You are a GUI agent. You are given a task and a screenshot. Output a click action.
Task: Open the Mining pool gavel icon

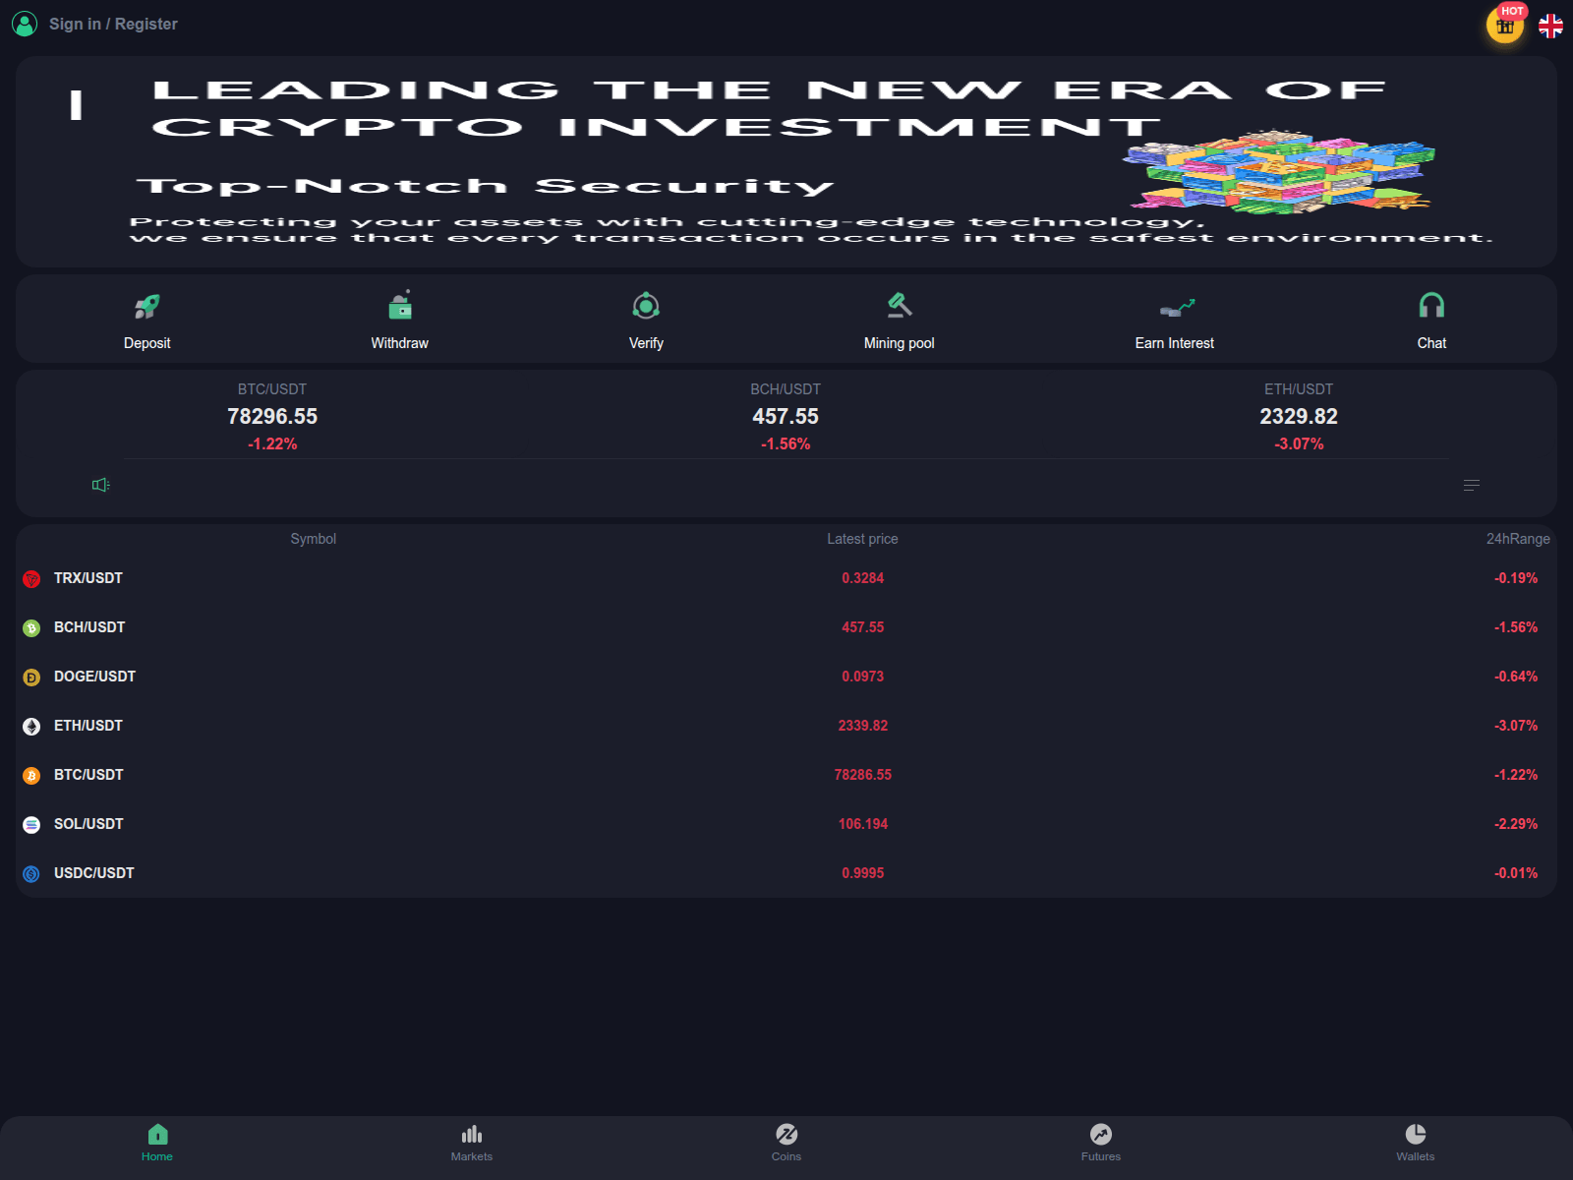pos(900,306)
